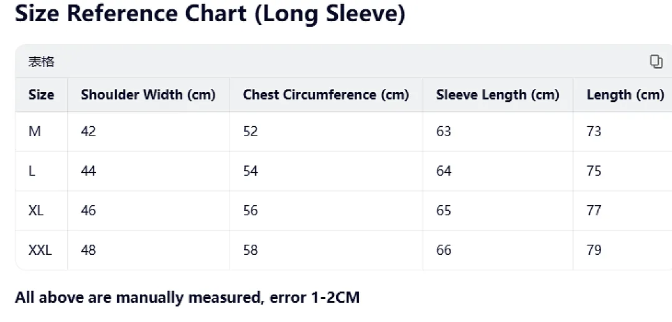Click length value 79 for XXL
This screenshot has height=322, width=672.
click(x=594, y=250)
